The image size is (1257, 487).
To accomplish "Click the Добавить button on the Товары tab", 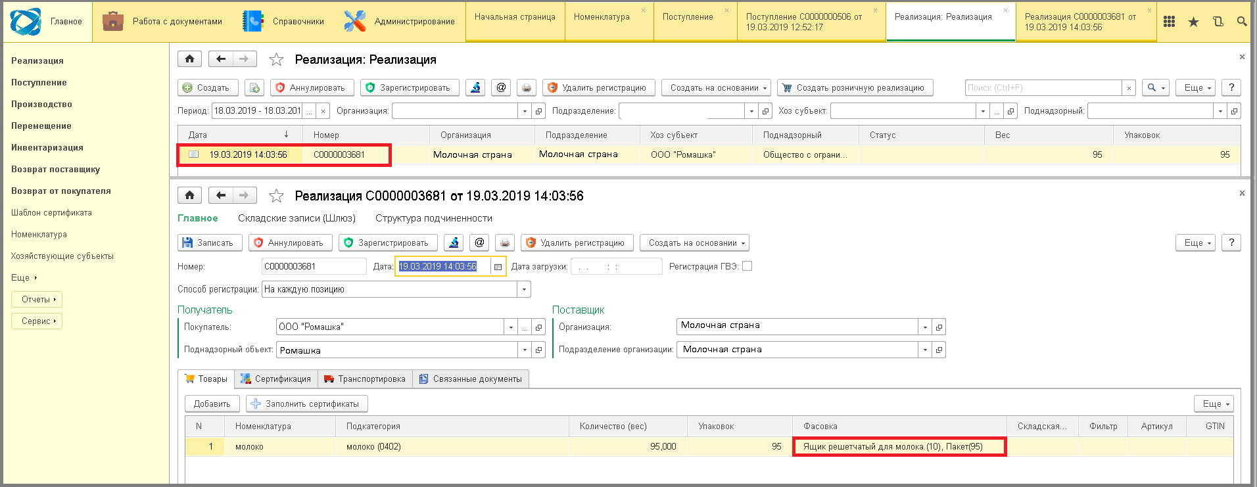I will pyautogui.click(x=212, y=404).
